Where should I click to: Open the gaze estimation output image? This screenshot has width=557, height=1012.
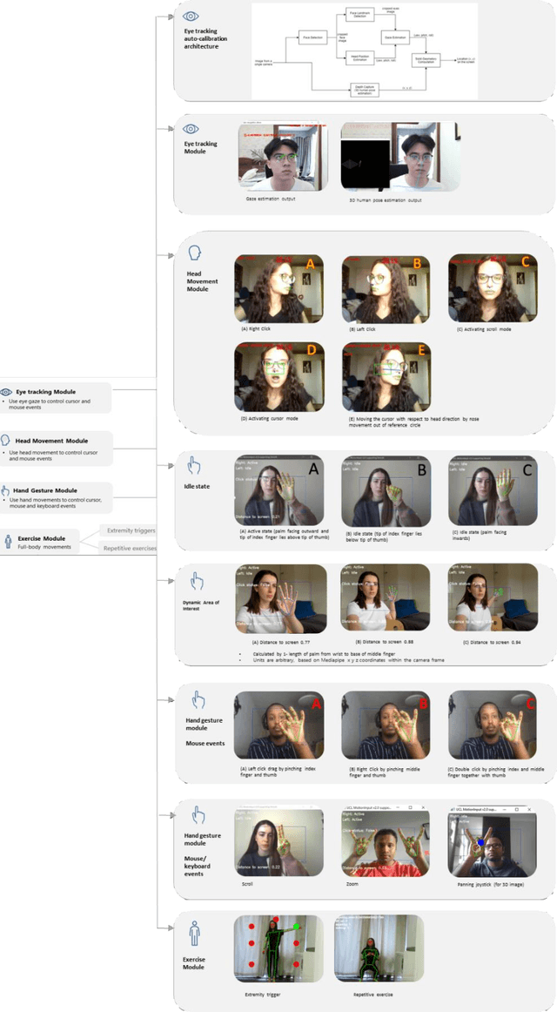(284, 156)
